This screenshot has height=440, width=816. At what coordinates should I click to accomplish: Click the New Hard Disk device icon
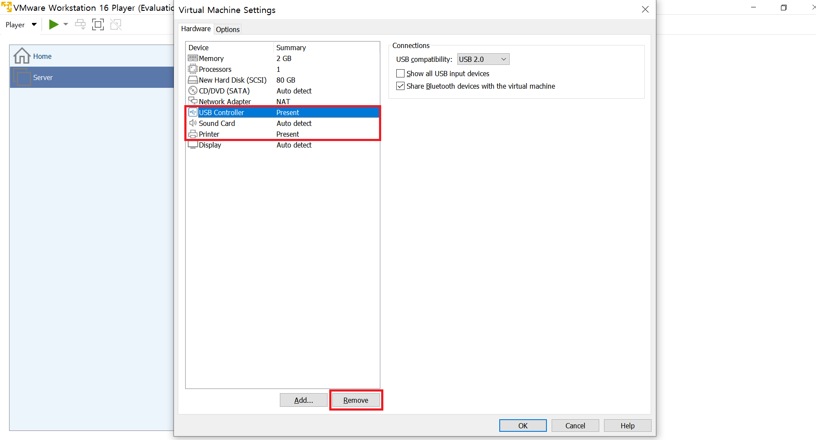[193, 80]
